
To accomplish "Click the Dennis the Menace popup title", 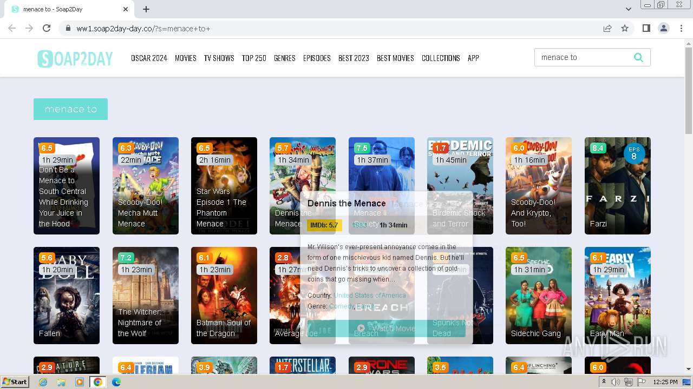I will pos(346,203).
